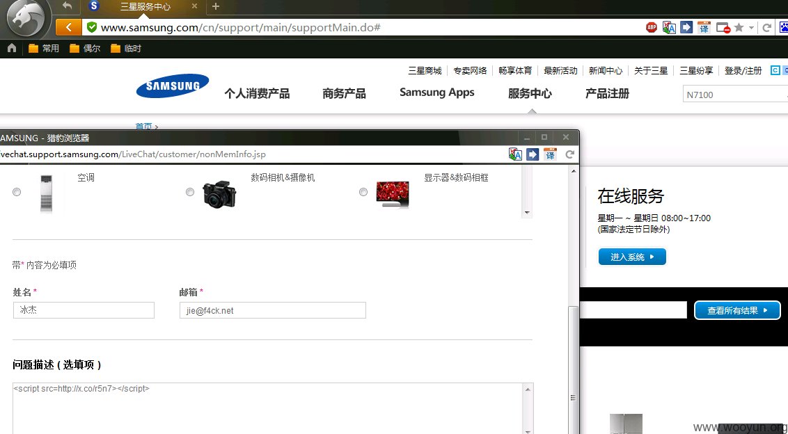Click the back arrow in main browser
The width and height of the screenshot is (788, 434).
69,27
